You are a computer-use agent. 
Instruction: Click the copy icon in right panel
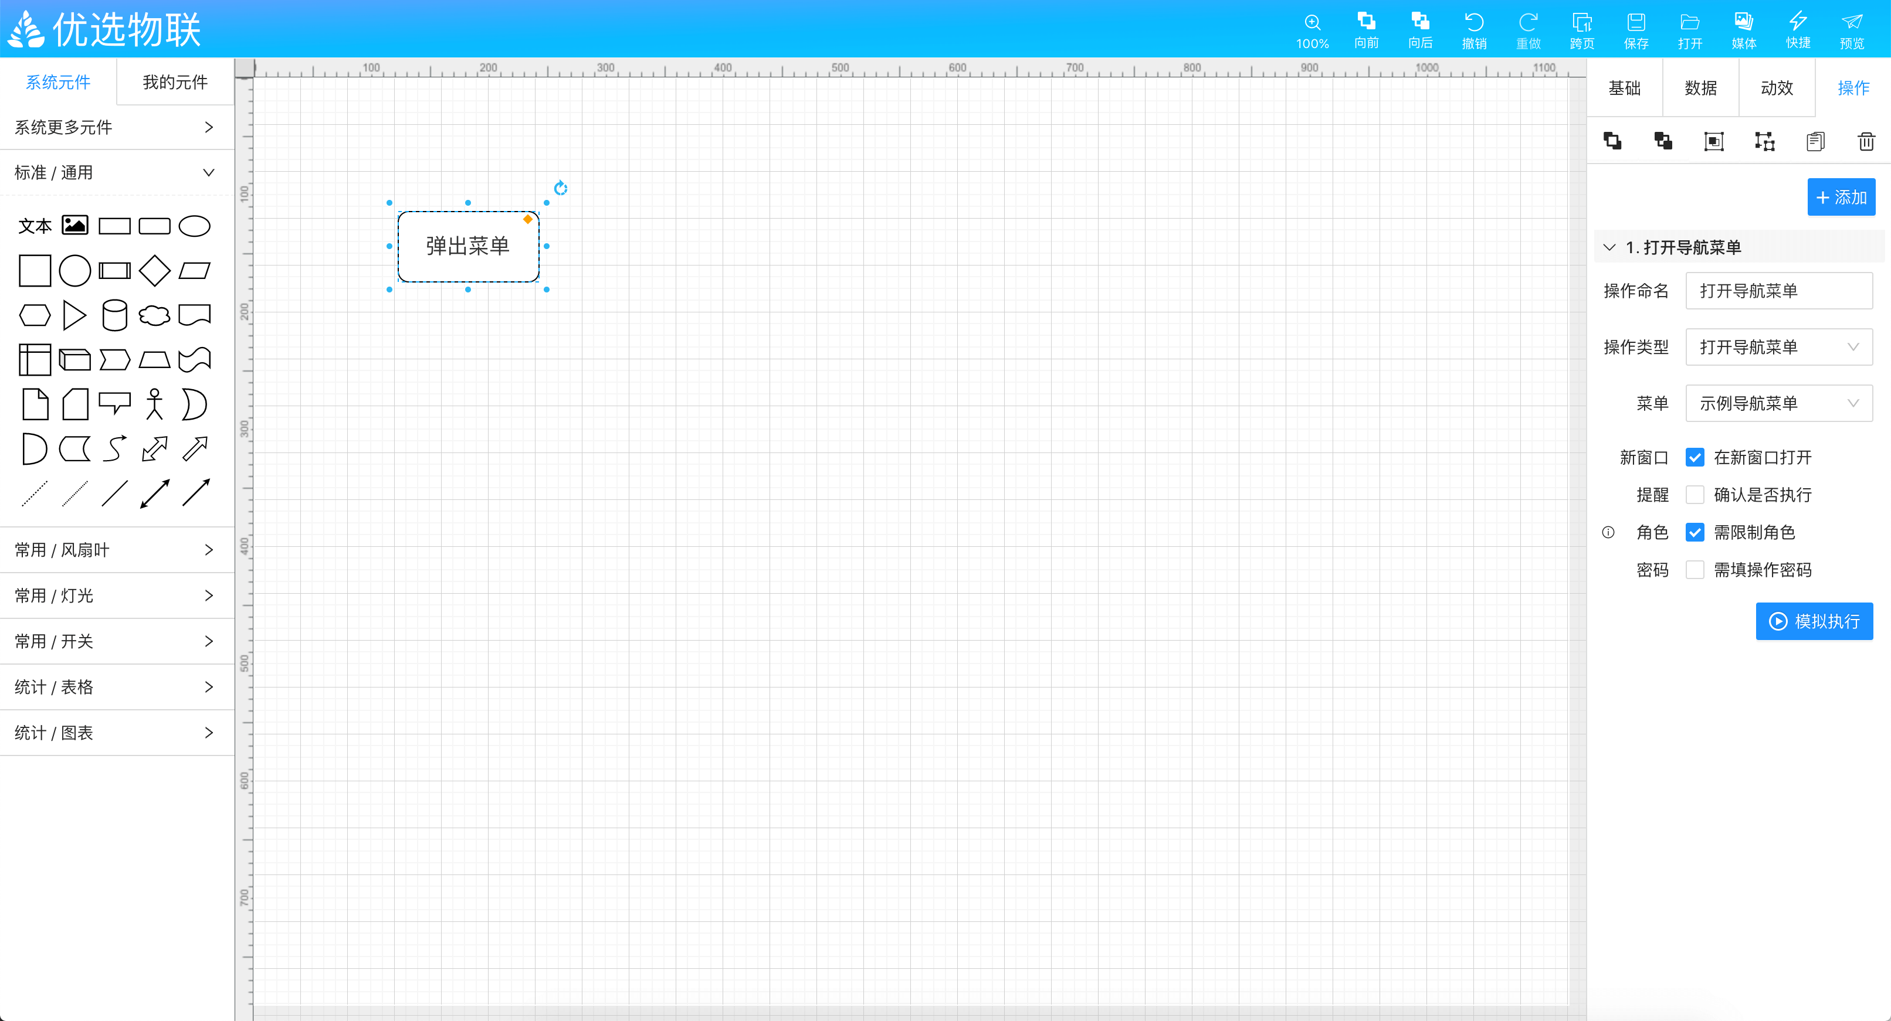coord(1815,141)
